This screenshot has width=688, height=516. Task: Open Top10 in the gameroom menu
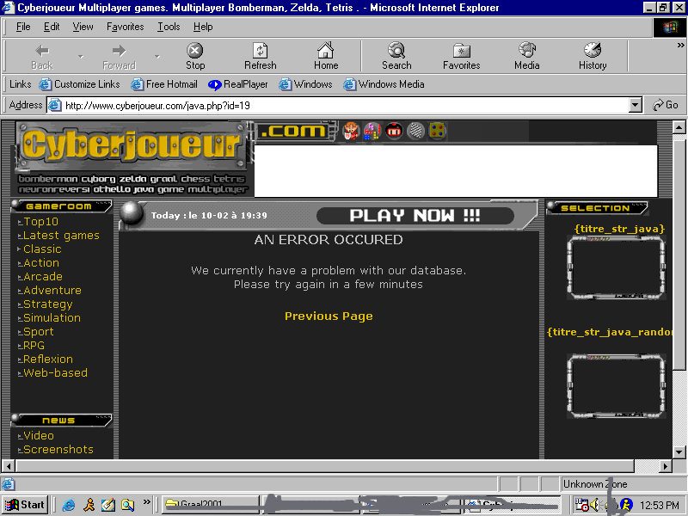(40, 222)
